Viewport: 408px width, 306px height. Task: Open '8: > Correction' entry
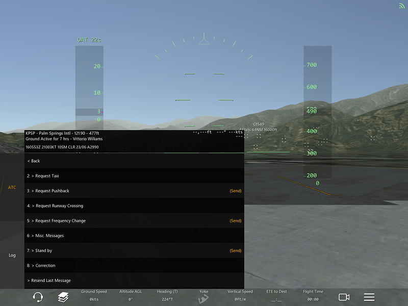[134, 266]
